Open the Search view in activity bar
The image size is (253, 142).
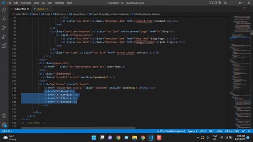(x=4, y=19)
